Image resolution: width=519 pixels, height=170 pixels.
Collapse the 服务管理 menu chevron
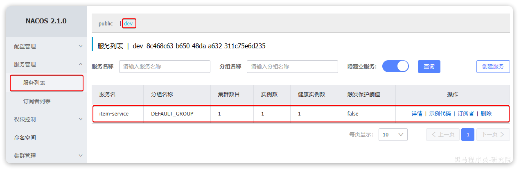pyautogui.click(x=81, y=64)
